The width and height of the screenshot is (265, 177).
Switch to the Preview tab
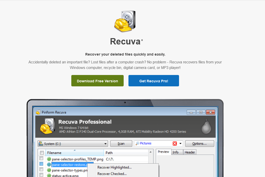[163, 152]
